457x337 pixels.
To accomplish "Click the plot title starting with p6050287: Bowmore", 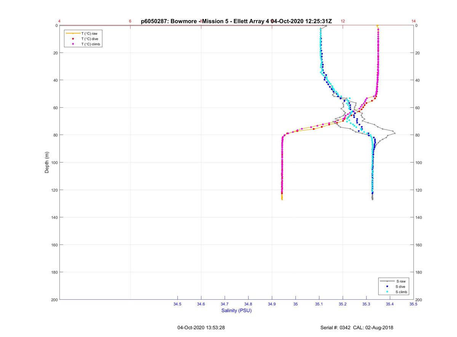I will (236, 21).
